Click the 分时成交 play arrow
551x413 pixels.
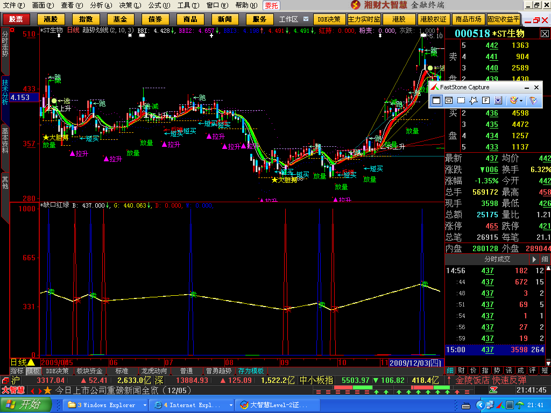(534, 259)
